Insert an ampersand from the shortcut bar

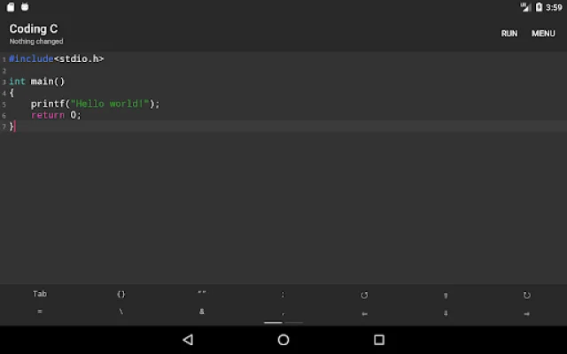pyautogui.click(x=202, y=312)
